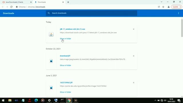Click the download.jfif image file icon
The width and height of the screenshot is (183, 103).
click(x=51, y=61)
